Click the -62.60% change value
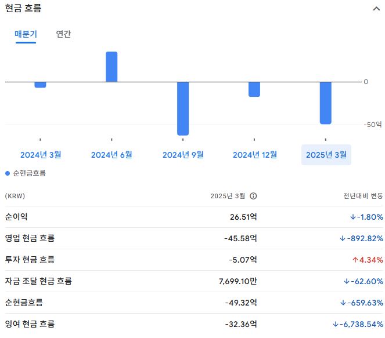This screenshot has height=338, width=385. (364, 281)
